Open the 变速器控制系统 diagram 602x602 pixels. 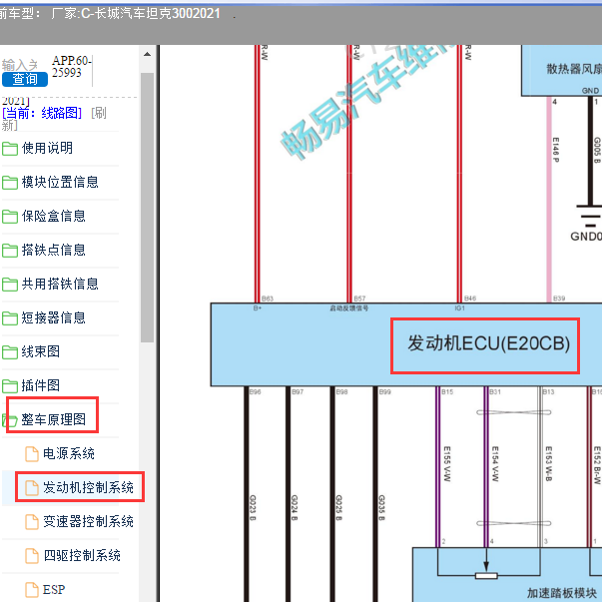(x=88, y=521)
